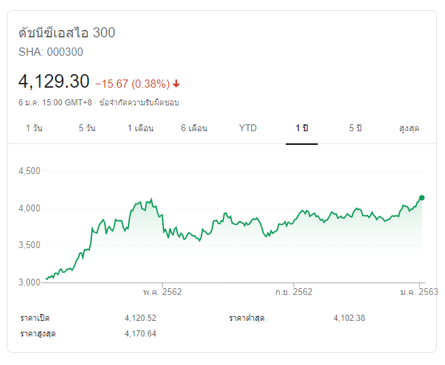445x365 pixels.
Task: Select the YTD tab
Action: point(248,128)
